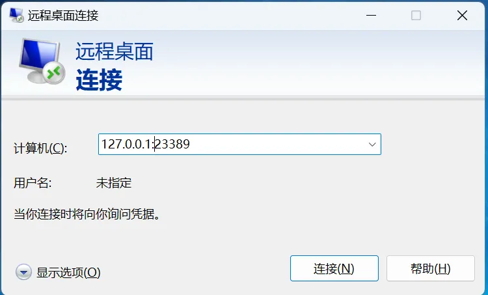
Task: Expand options via the 显示选项(O) label
Action: tap(68, 273)
